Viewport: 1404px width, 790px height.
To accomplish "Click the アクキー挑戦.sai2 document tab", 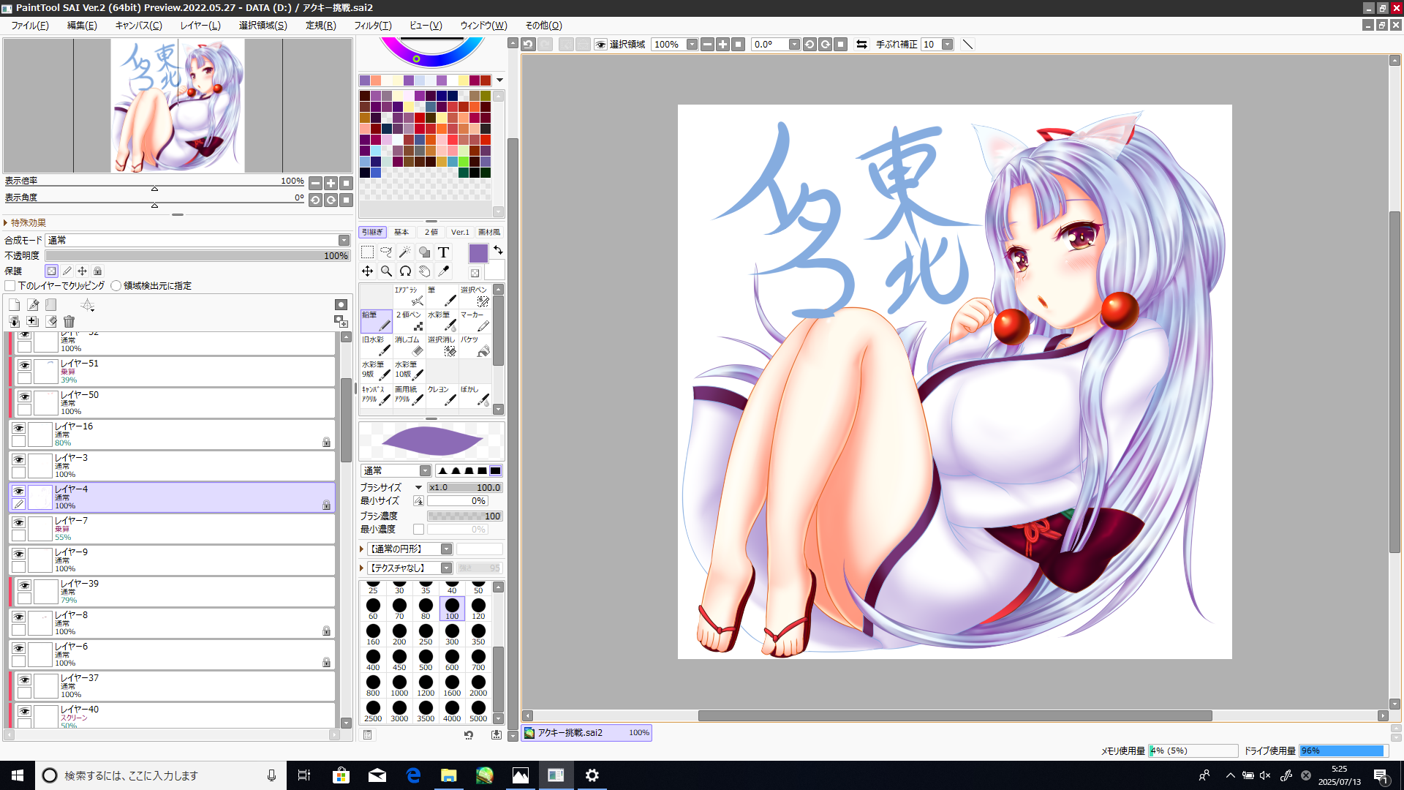I will pos(586,733).
